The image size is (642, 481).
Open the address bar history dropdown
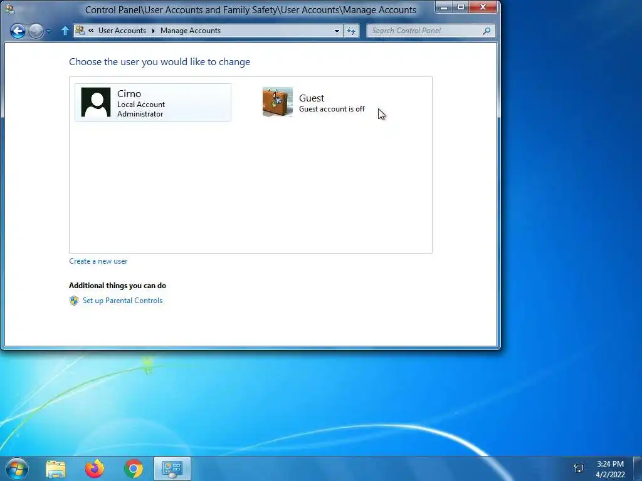337,31
